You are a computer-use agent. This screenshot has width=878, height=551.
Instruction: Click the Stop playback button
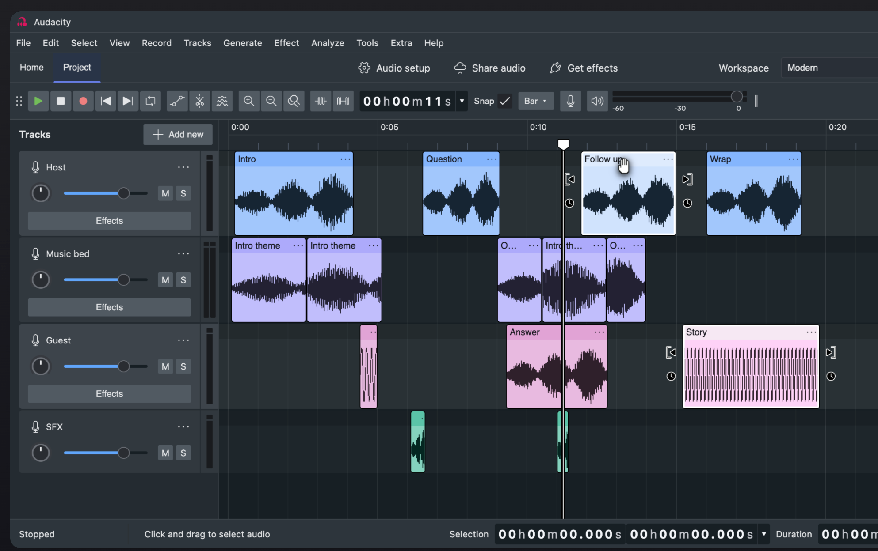point(61,101)
